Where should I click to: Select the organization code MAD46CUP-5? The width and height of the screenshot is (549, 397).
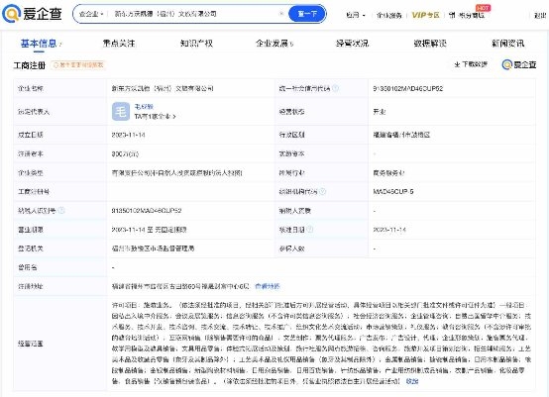point(393,192)
